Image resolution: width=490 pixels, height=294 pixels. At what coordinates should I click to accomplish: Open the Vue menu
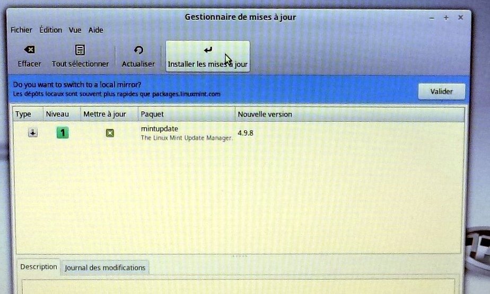tap(75, 30)
